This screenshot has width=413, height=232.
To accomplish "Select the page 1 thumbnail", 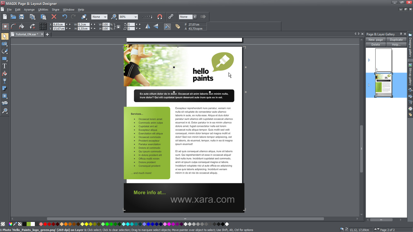I will click(383, 60).
